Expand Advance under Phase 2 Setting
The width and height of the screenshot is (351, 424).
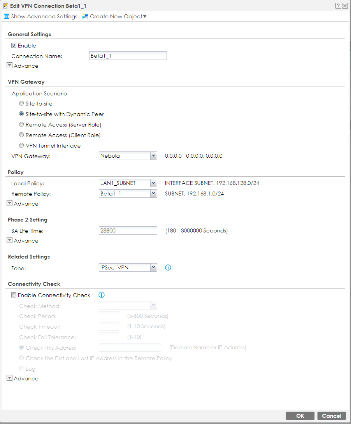coord(10,241)
